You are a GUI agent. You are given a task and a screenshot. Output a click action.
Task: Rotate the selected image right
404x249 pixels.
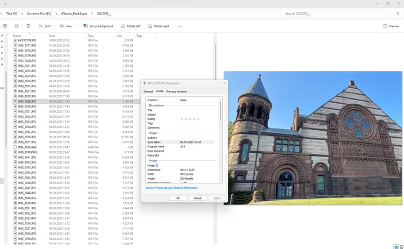[x=159, y=26]
